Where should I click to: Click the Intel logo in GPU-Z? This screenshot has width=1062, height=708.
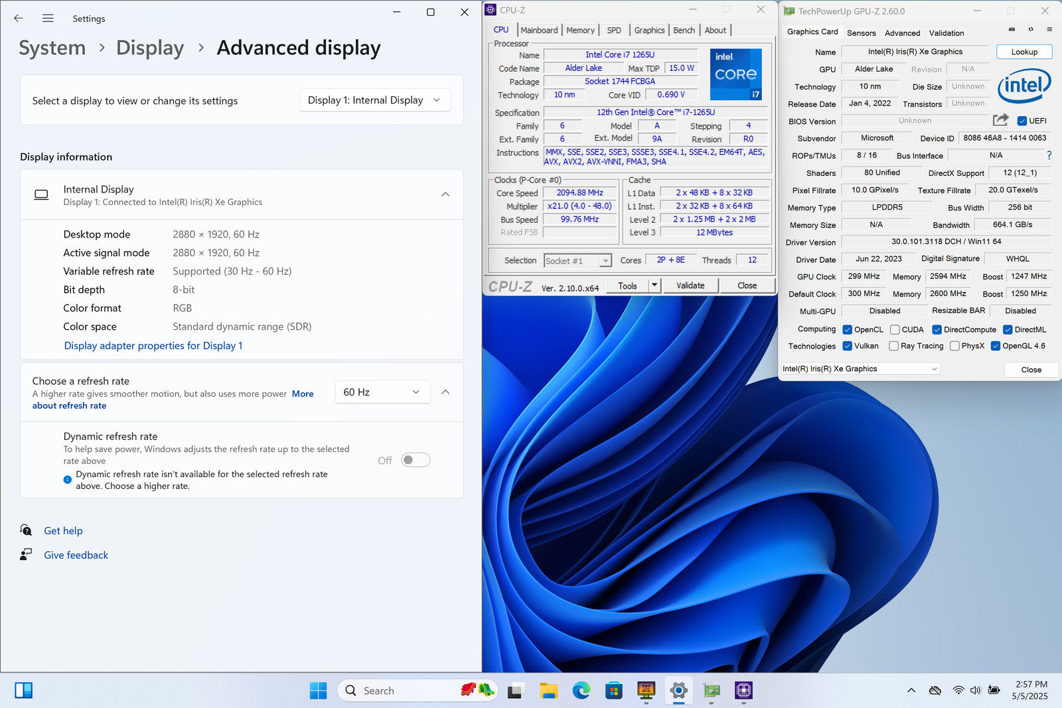[x=1024, y=86]
